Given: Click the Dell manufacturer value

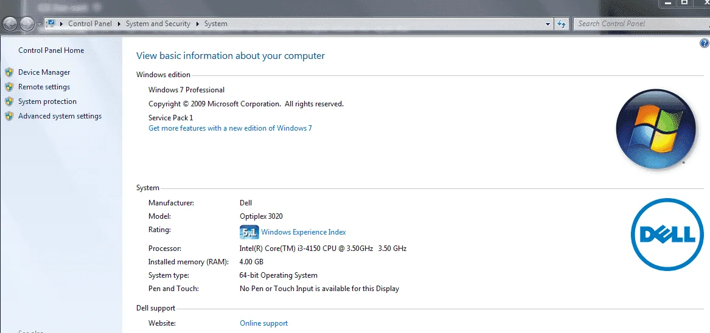Looking at the screenshot, I should click(x=246, y=203).
